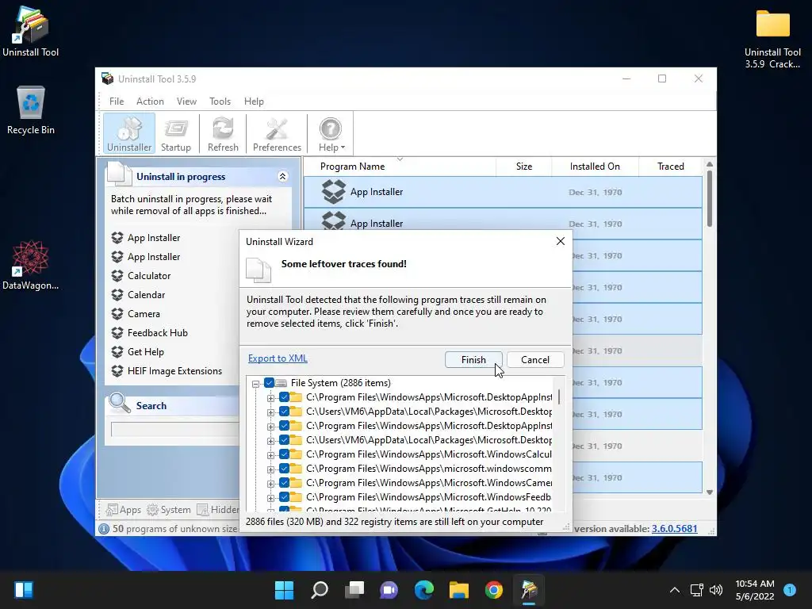Sort by the Installed On column header
The image size is (812, 609).
595,167
